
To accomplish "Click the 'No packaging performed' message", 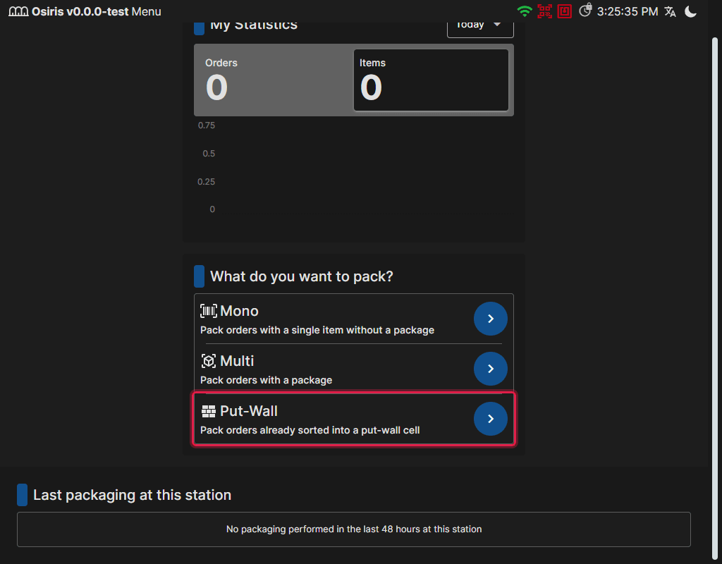I will [x=354, y=529].
